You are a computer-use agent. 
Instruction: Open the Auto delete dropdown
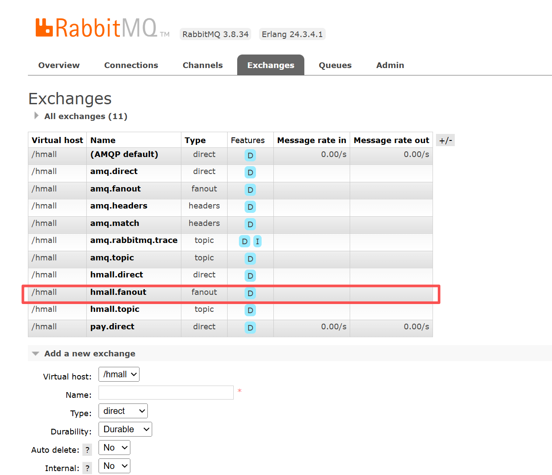tap(114, 448)
